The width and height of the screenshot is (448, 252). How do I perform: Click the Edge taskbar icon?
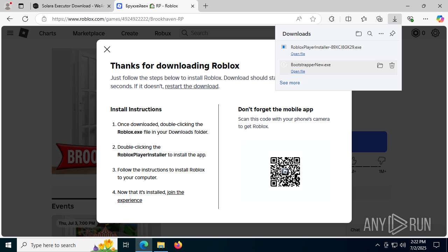tap(144, 245)
